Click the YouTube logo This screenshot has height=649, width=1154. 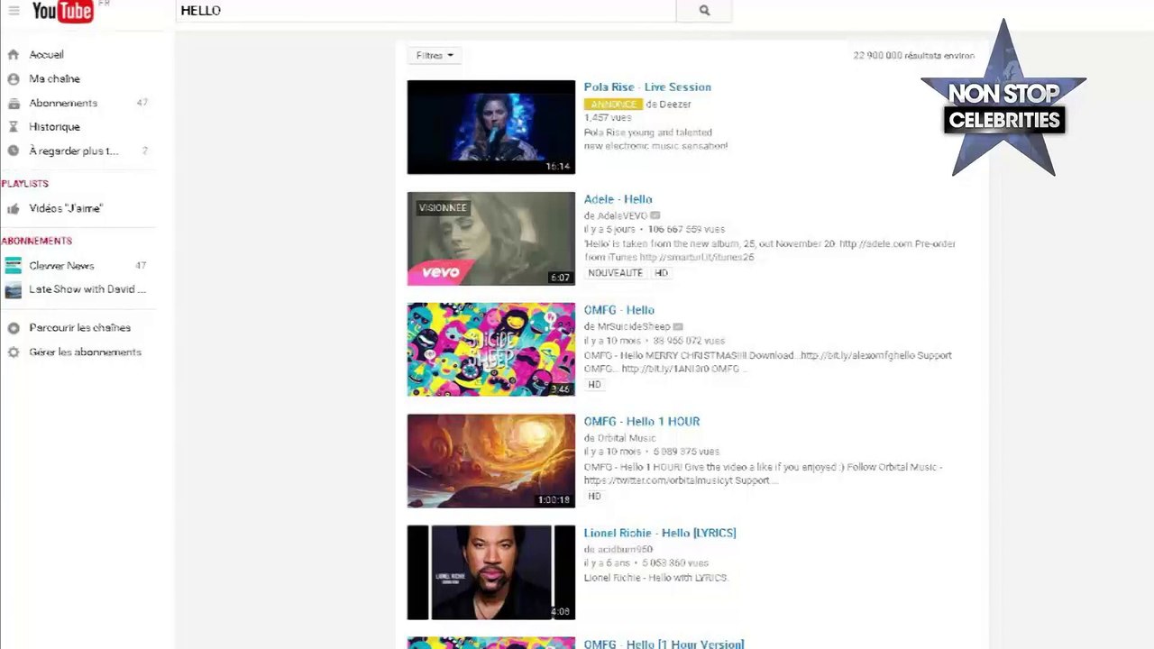63,11
